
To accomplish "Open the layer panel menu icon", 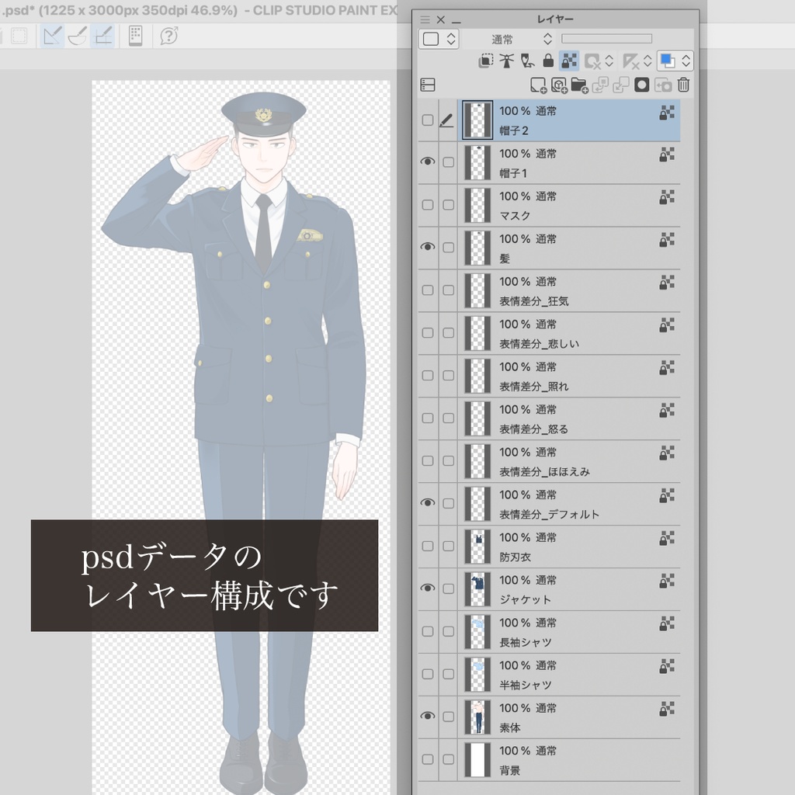I will 425,19.
